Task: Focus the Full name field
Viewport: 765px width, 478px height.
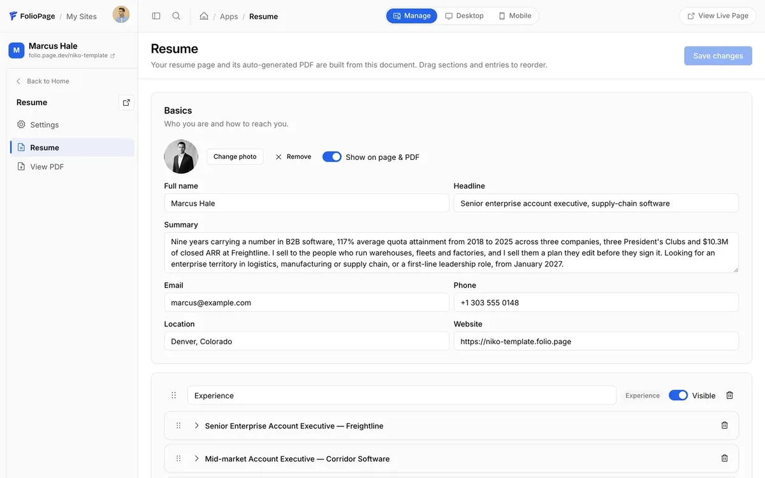Action: click(307, 203)
